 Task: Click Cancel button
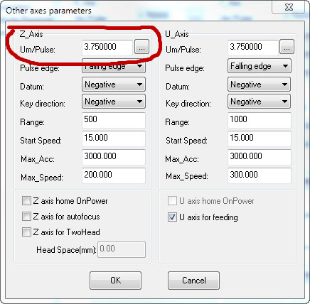pos(193,281)
